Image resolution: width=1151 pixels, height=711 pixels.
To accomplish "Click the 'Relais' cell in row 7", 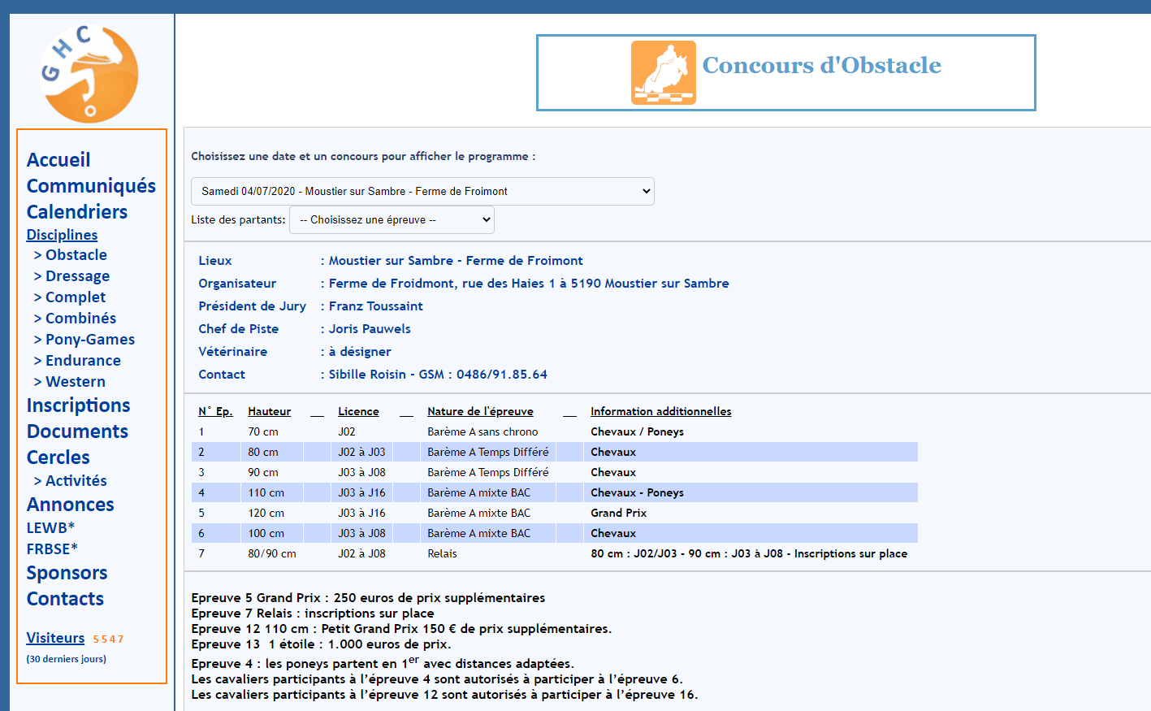I will point(442,553).
